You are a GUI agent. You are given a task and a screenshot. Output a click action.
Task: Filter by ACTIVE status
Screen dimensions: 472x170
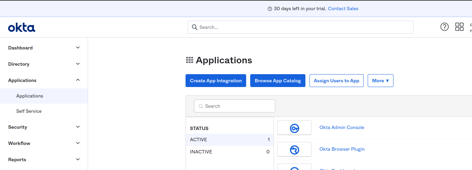(x=230, y=140)
